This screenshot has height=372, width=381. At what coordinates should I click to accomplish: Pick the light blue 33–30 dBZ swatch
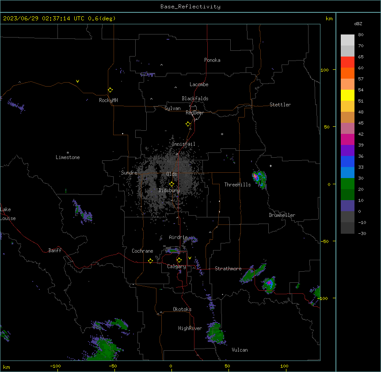(347, 172)
